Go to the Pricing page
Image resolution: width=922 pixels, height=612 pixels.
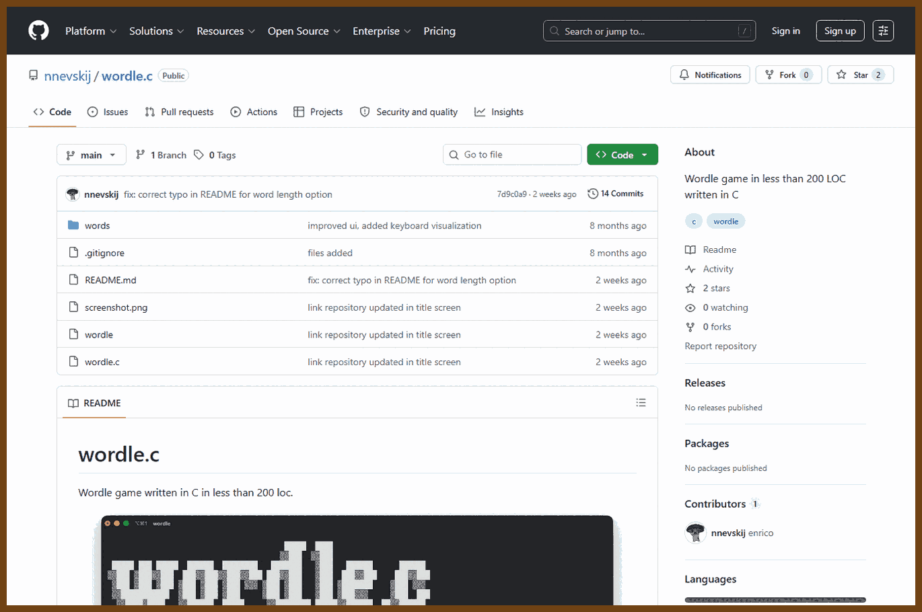(x=439, y=31)
